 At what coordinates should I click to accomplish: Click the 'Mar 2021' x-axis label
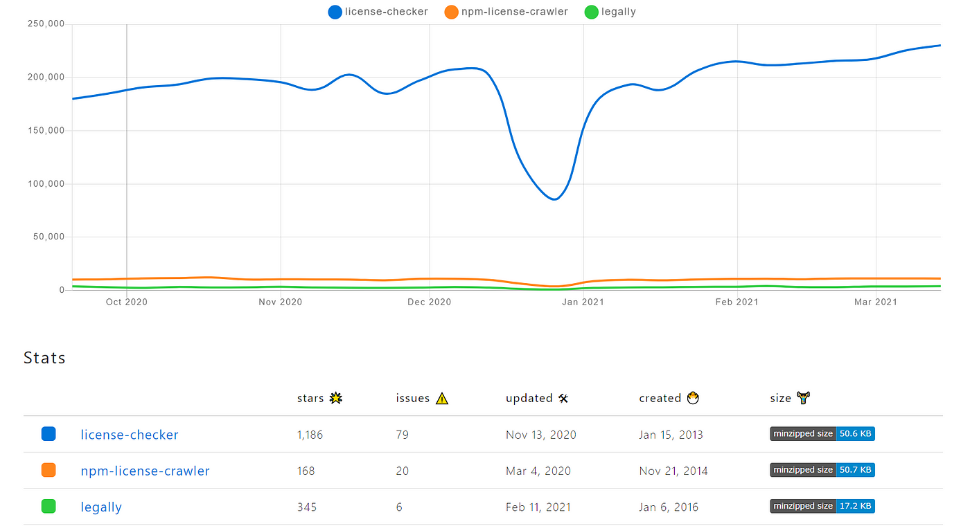(x=876, y=302)
